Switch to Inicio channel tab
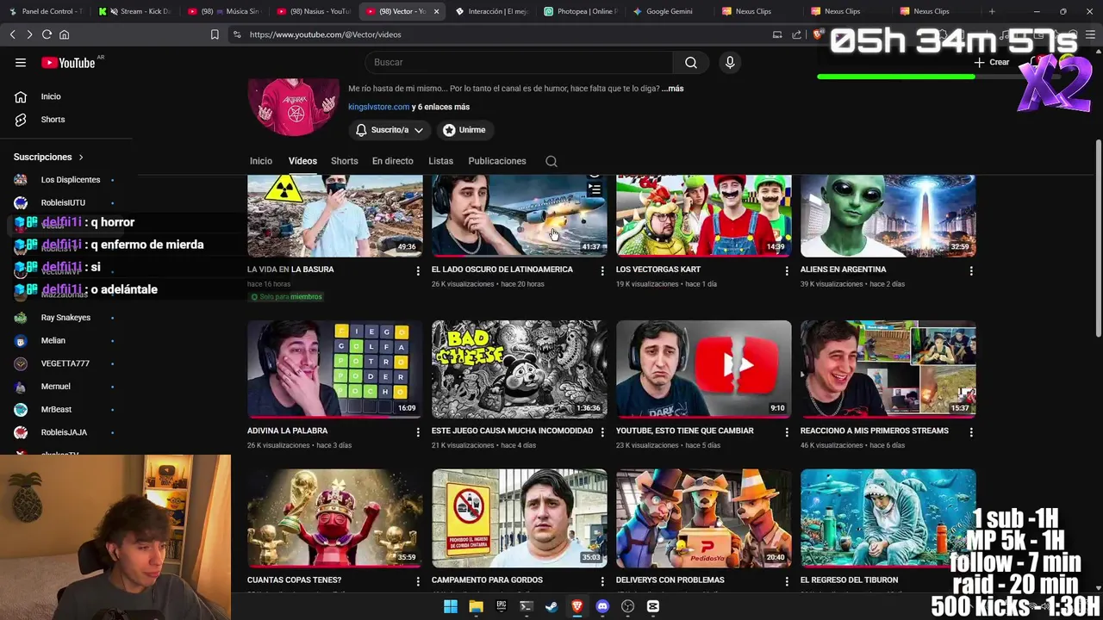Screen dimensions: 1103x620 (x=261, y=161)
